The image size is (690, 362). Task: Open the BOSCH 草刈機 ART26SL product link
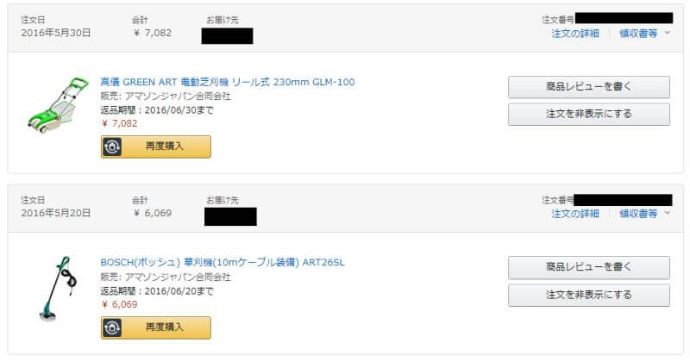click(x=223, y=262)
